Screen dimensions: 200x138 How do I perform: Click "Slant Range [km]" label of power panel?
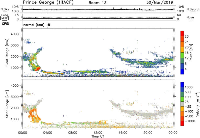pos(7,53)
